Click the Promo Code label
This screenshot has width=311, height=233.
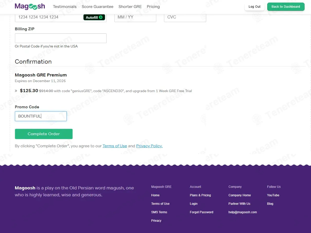coord(27,107)
